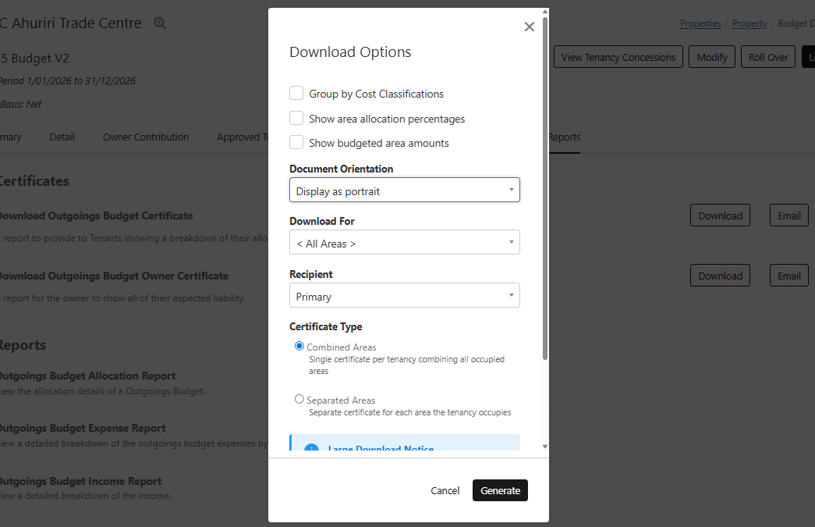The height and width of the screenshot is (527, 815).
Task: Choose Separated Areas radio option
Action: click(299, 400)
